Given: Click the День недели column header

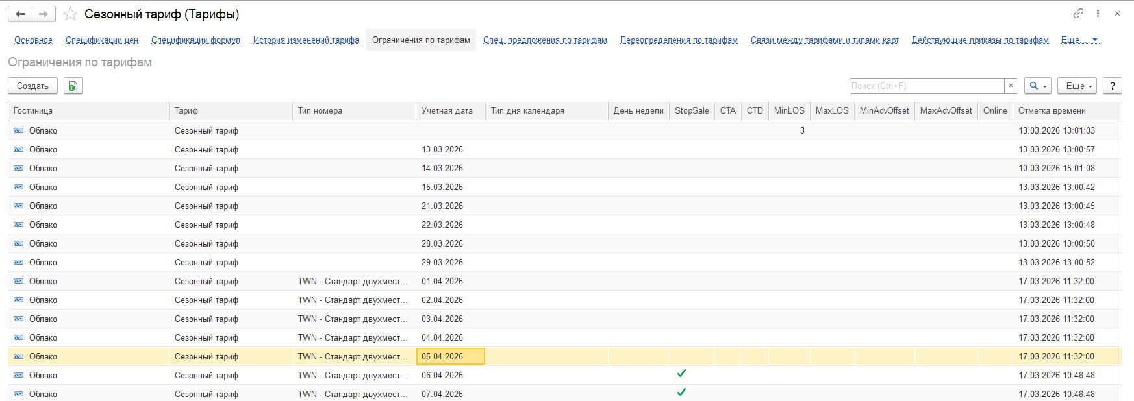Looking at the screenshot, I should coord(638,111).
